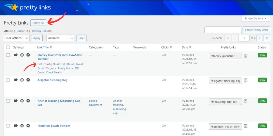Click the copy icon beside /measuring-cup-set
Viewport: 273px width, 136px height.
[246, 101]
